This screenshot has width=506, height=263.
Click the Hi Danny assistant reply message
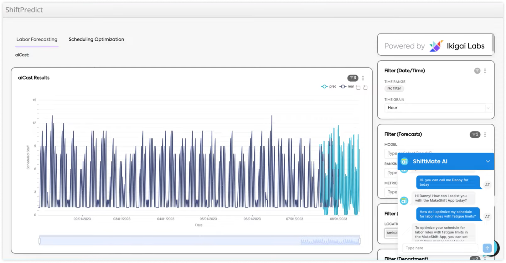(x=443, y=199)
